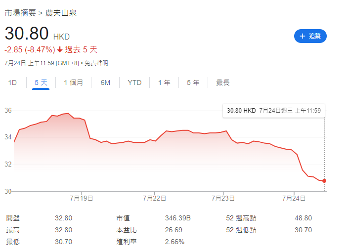Click the 7月23日 date label on axis

[223, 198]
